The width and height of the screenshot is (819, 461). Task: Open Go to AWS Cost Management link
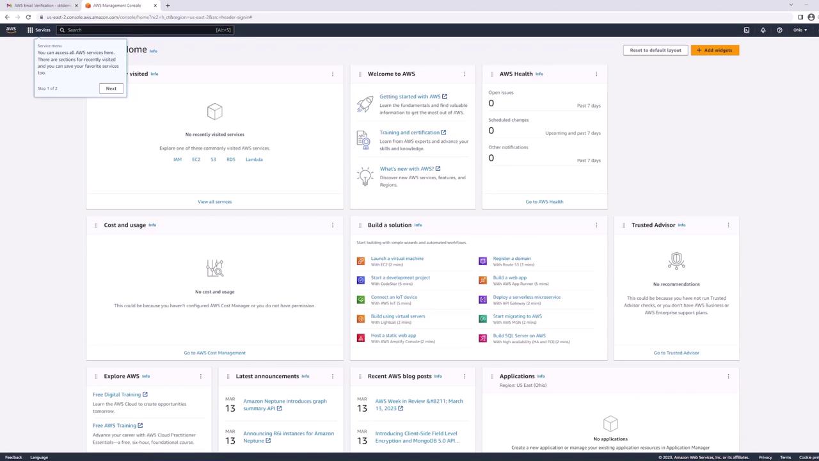click(x=215, y=353)
